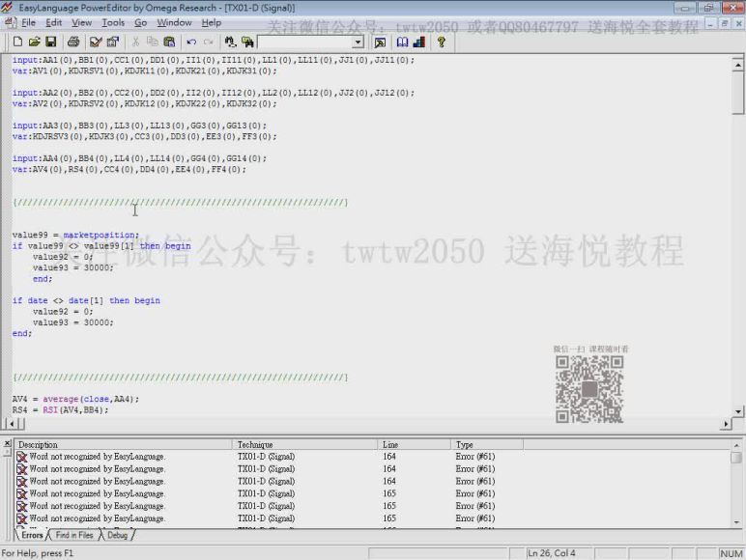This screenshot has width=746, height=560.
Task: Click the code line 'value99 = marketposition;'
Action: (75, 235)
